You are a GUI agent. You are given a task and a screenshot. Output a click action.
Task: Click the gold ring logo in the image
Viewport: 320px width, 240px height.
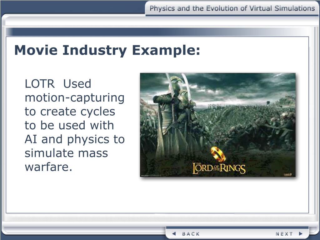pos(218,154)
